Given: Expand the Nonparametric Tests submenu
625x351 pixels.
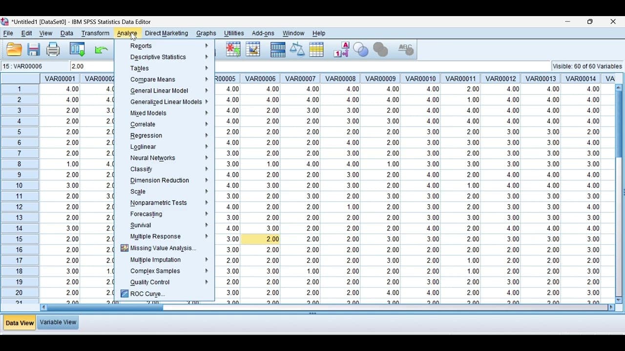Looking at the screenshot, I should [164, 203].
